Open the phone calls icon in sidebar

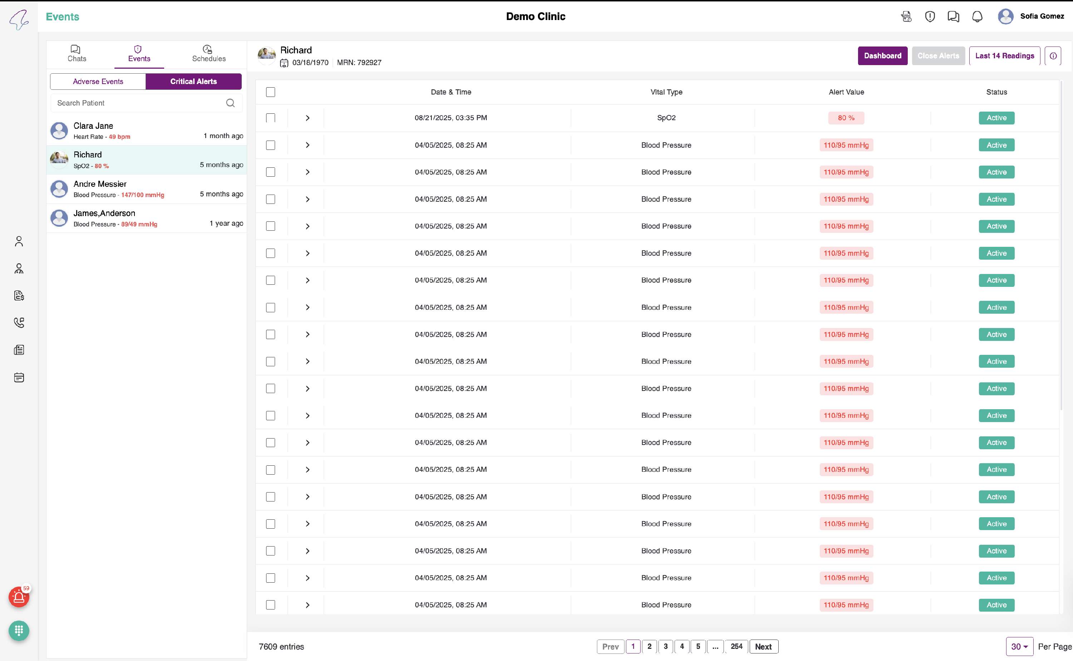19,323
